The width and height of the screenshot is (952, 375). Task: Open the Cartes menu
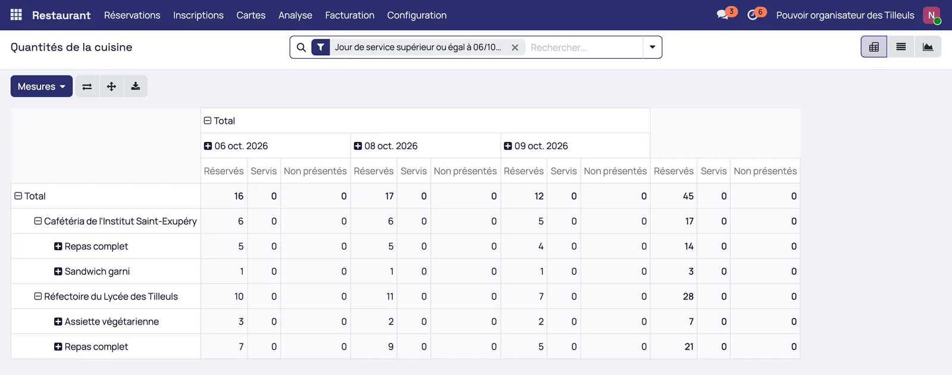251,15
